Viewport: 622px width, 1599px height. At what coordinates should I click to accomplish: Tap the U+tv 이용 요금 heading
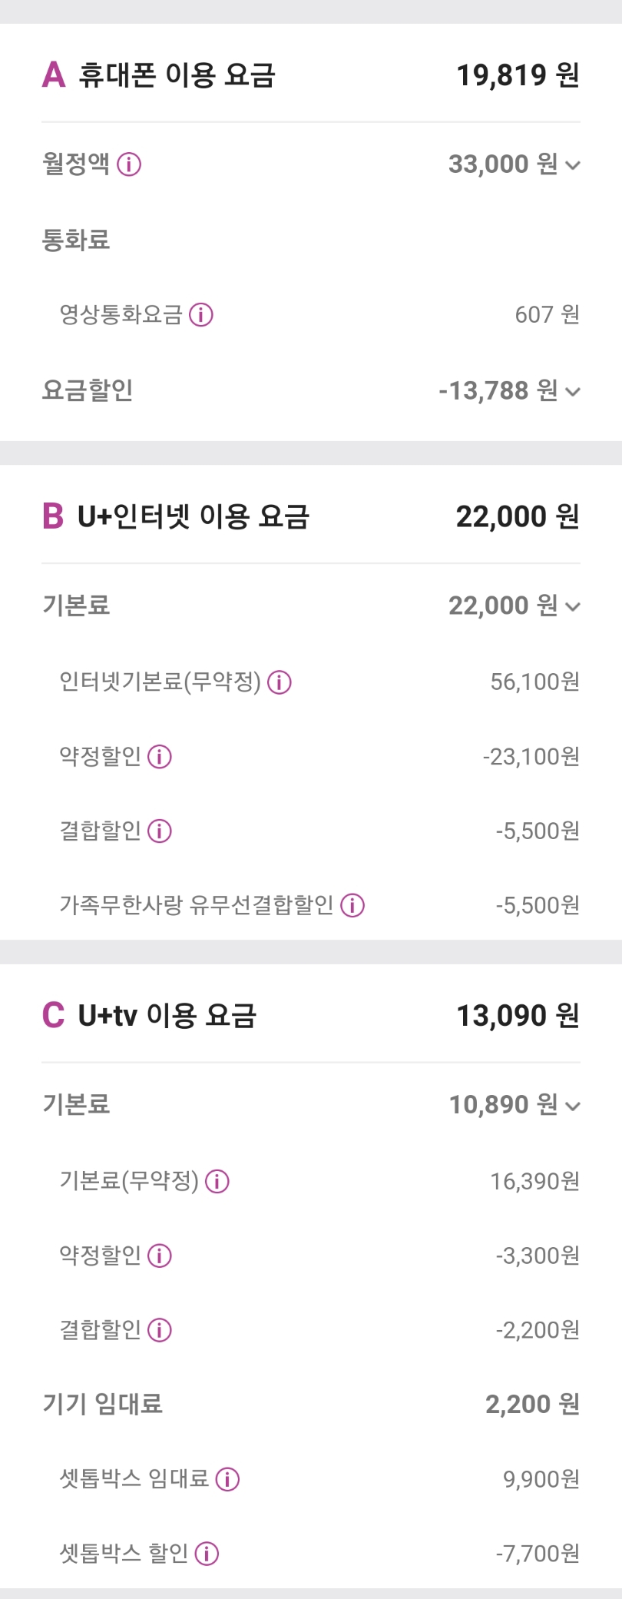[x=167, y=1016]
